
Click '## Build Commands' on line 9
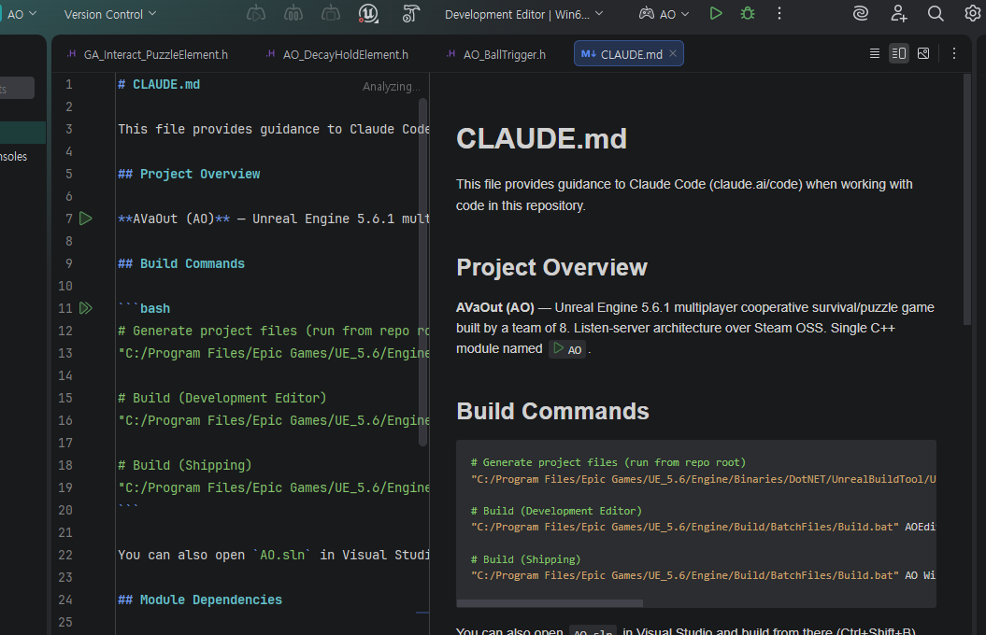click(181, 263)
